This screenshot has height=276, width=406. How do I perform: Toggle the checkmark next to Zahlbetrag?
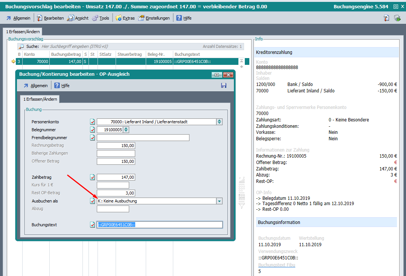click(93, 177)
